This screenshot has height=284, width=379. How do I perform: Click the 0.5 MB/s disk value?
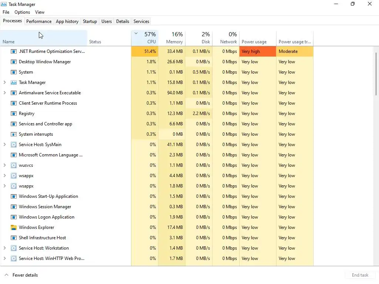coord(201,72)
